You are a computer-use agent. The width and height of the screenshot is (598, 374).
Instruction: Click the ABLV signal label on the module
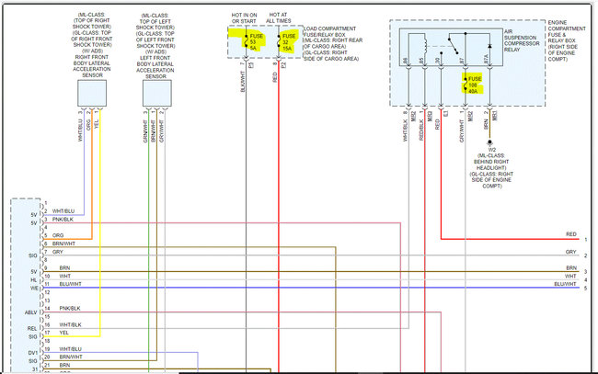point(31,312)
